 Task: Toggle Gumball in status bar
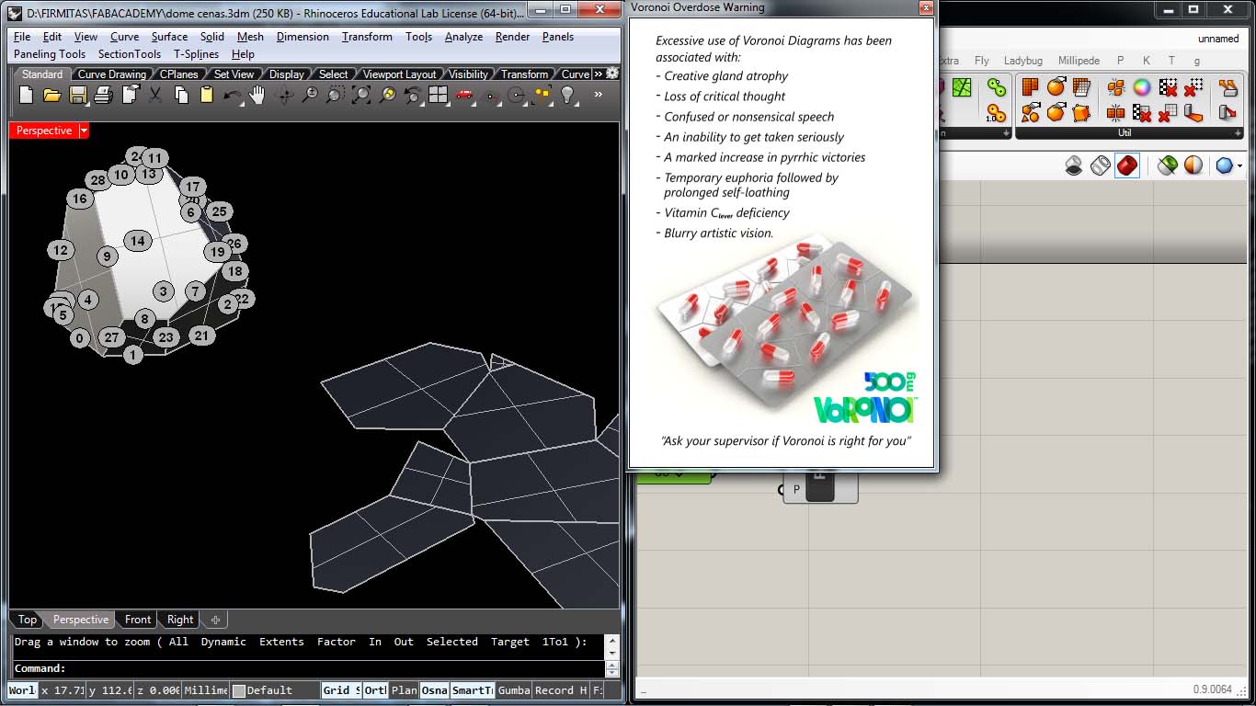point(514,690)
